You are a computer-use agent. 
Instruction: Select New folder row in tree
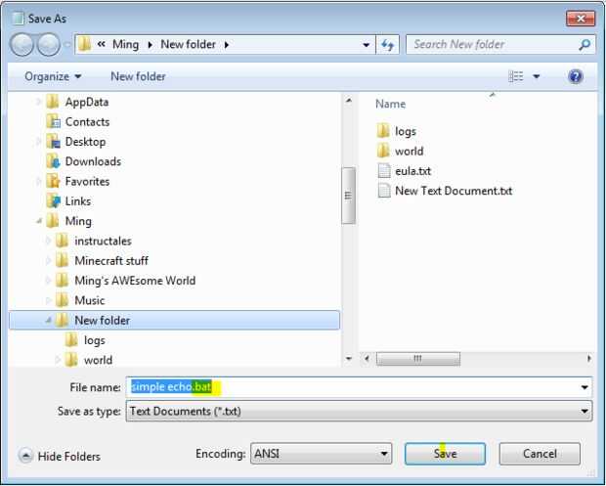174,320
